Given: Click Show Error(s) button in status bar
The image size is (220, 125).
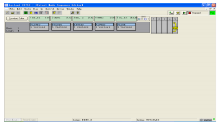Looking at the screenshot, I should coord(13,120).
